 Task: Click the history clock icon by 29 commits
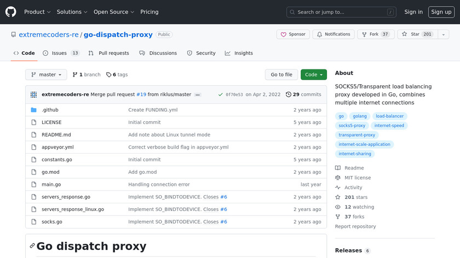289,95
